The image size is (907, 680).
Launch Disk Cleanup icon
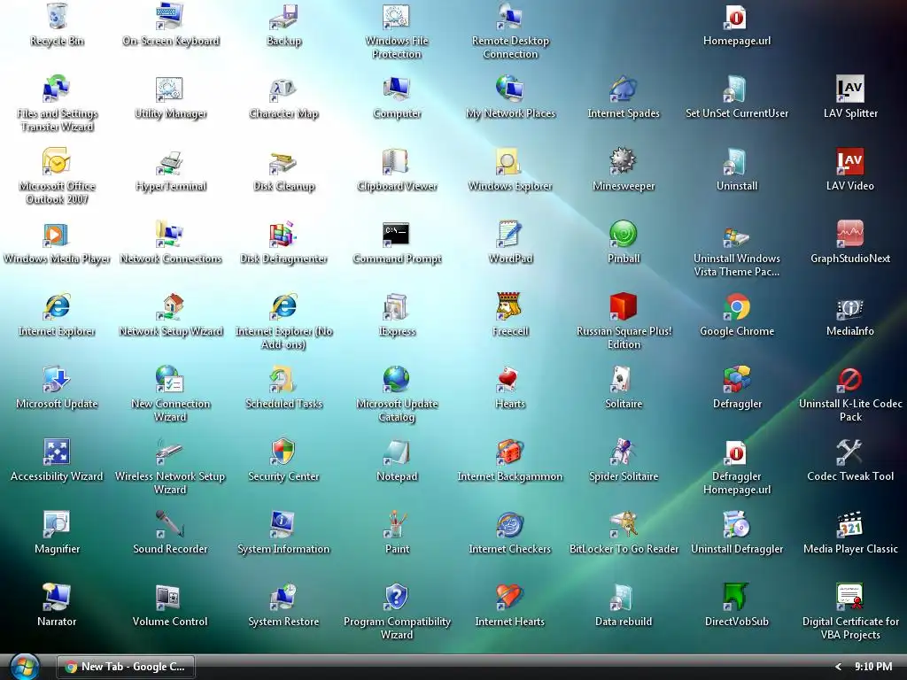point(283,161)
